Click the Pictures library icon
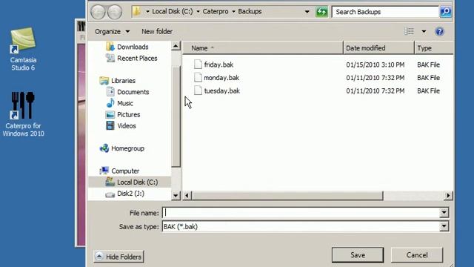 tap(110, 114)
